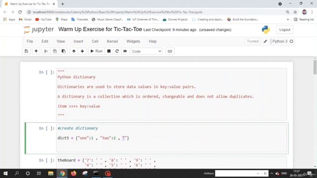Copy selected cells icon
This screenshot has width=317, height=178.
(55, 51)
